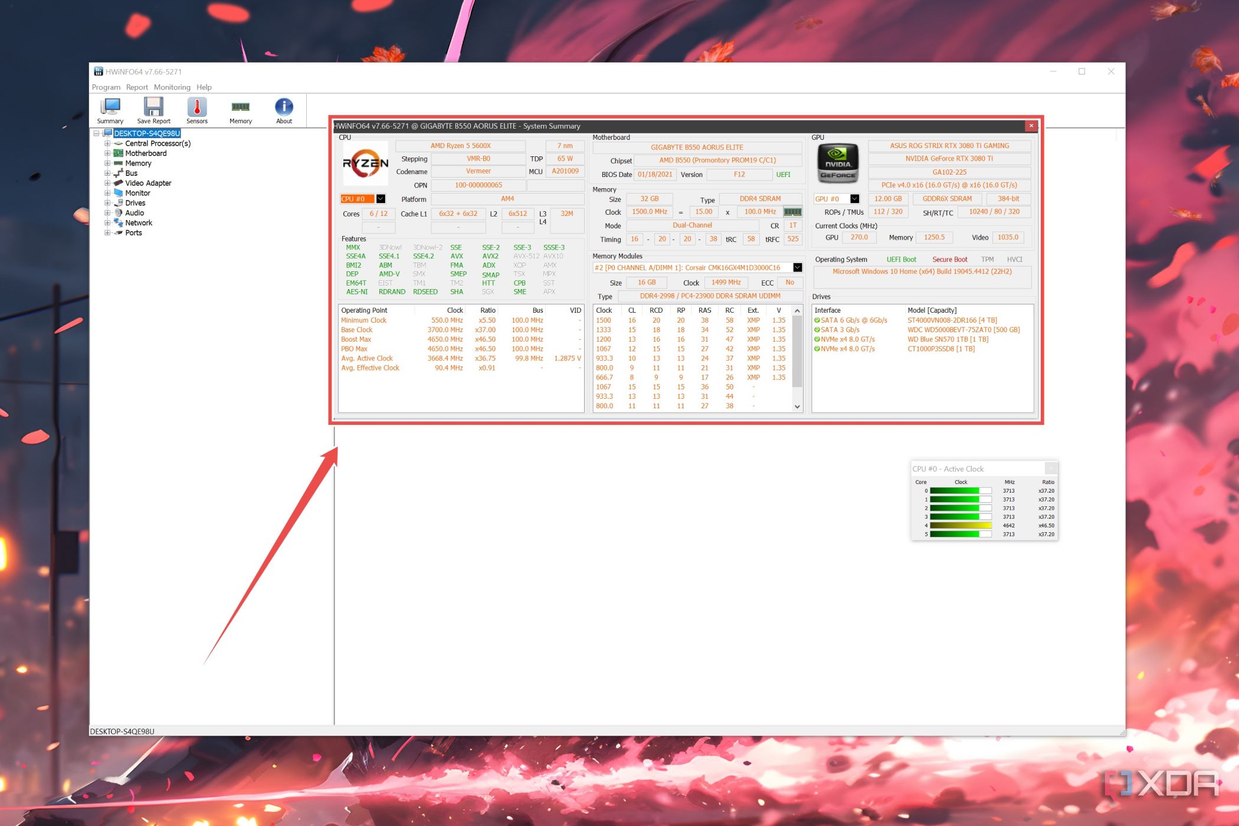1239x826 pixels.
Task: Collapse the DESKTOP-S4QE98U root node
Action: [x=96, y=133]
